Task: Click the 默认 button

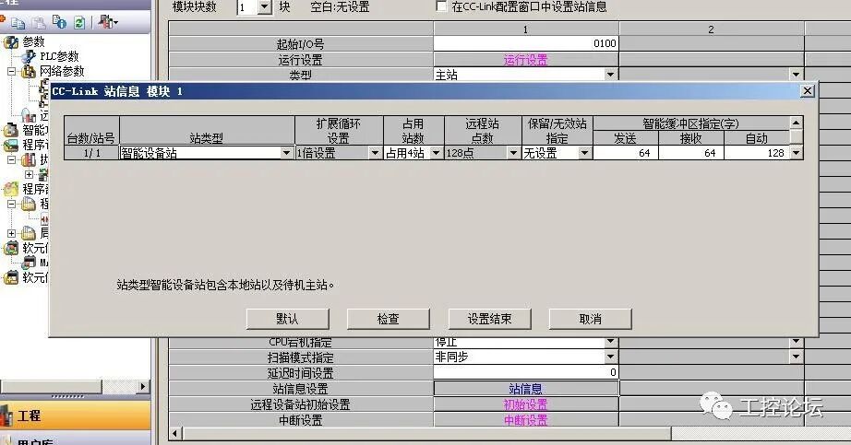Action: [287, 319]
